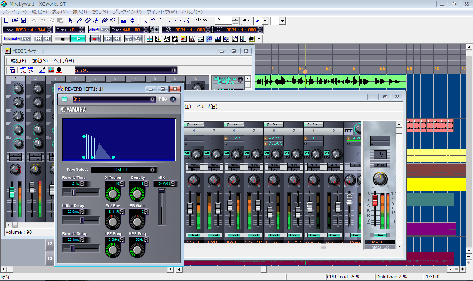Open the プラグイン(P) menu
Viewport: 473px width, 281px height.
pos(127,12)
